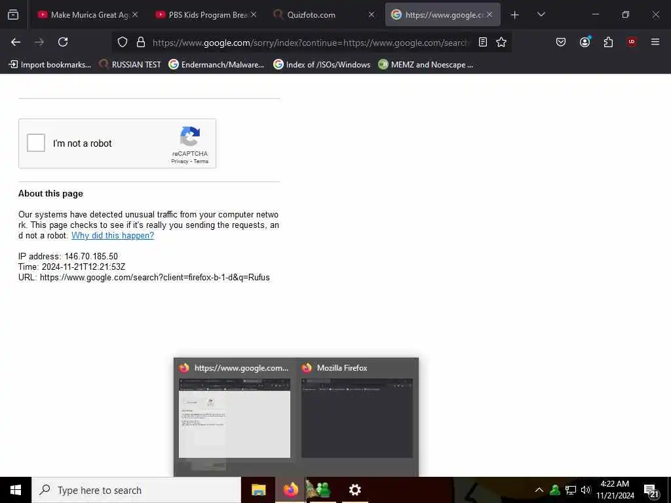Click Firefox taskbar icon

coord(290,490)
